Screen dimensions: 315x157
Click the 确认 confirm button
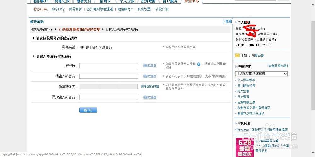point(88,110)
